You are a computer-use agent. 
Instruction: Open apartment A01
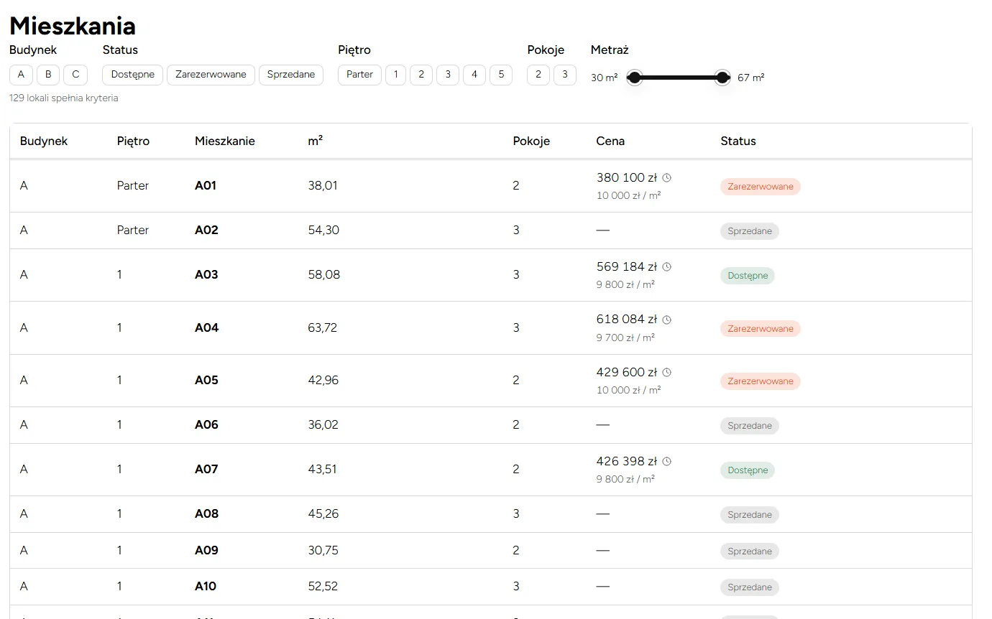(x=206, y=185)
